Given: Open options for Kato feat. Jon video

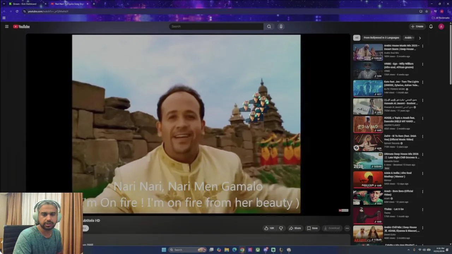Looking at the screenshot, I should 422,82.
